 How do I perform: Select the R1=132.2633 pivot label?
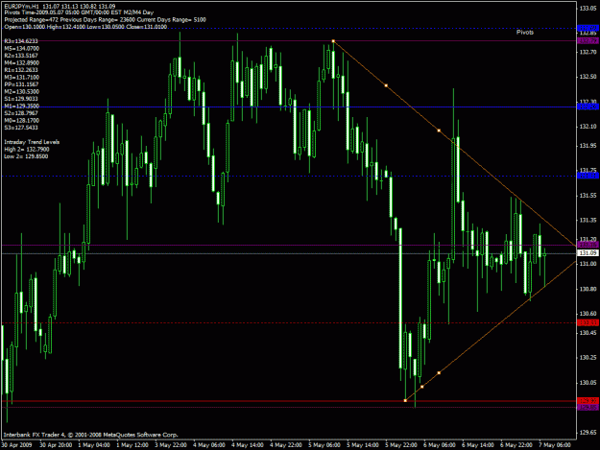pyautogui.click(x=21, y=70)
